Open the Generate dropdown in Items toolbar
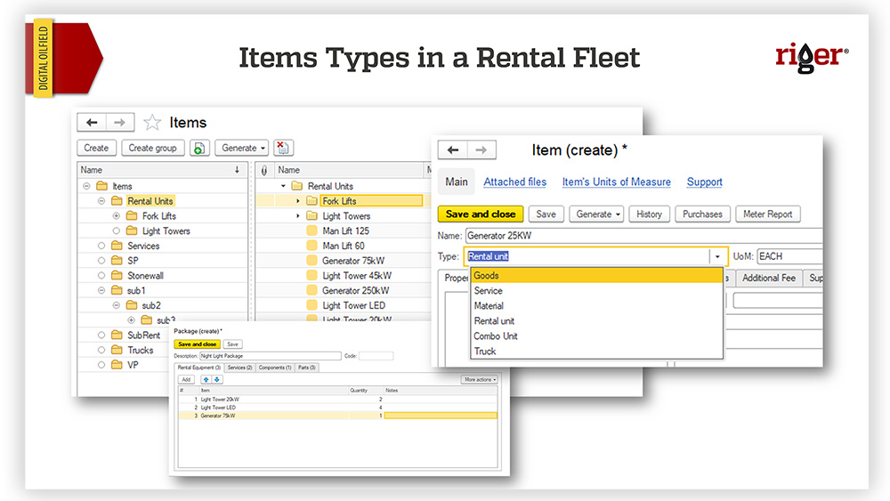This screenshot has height=501, width=890. pyautogui.click(x=241, y=149)
